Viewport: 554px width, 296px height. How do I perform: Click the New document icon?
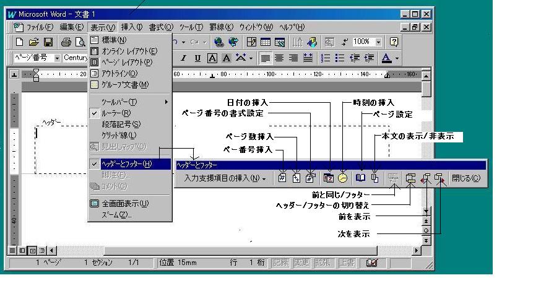pyautogui.click(x=19, y=42)
